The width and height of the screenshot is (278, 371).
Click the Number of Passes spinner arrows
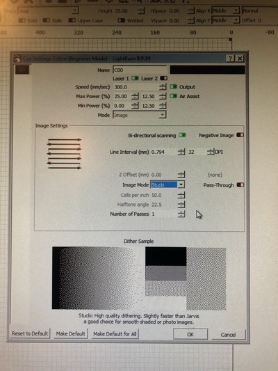click(x=181, y=214)
